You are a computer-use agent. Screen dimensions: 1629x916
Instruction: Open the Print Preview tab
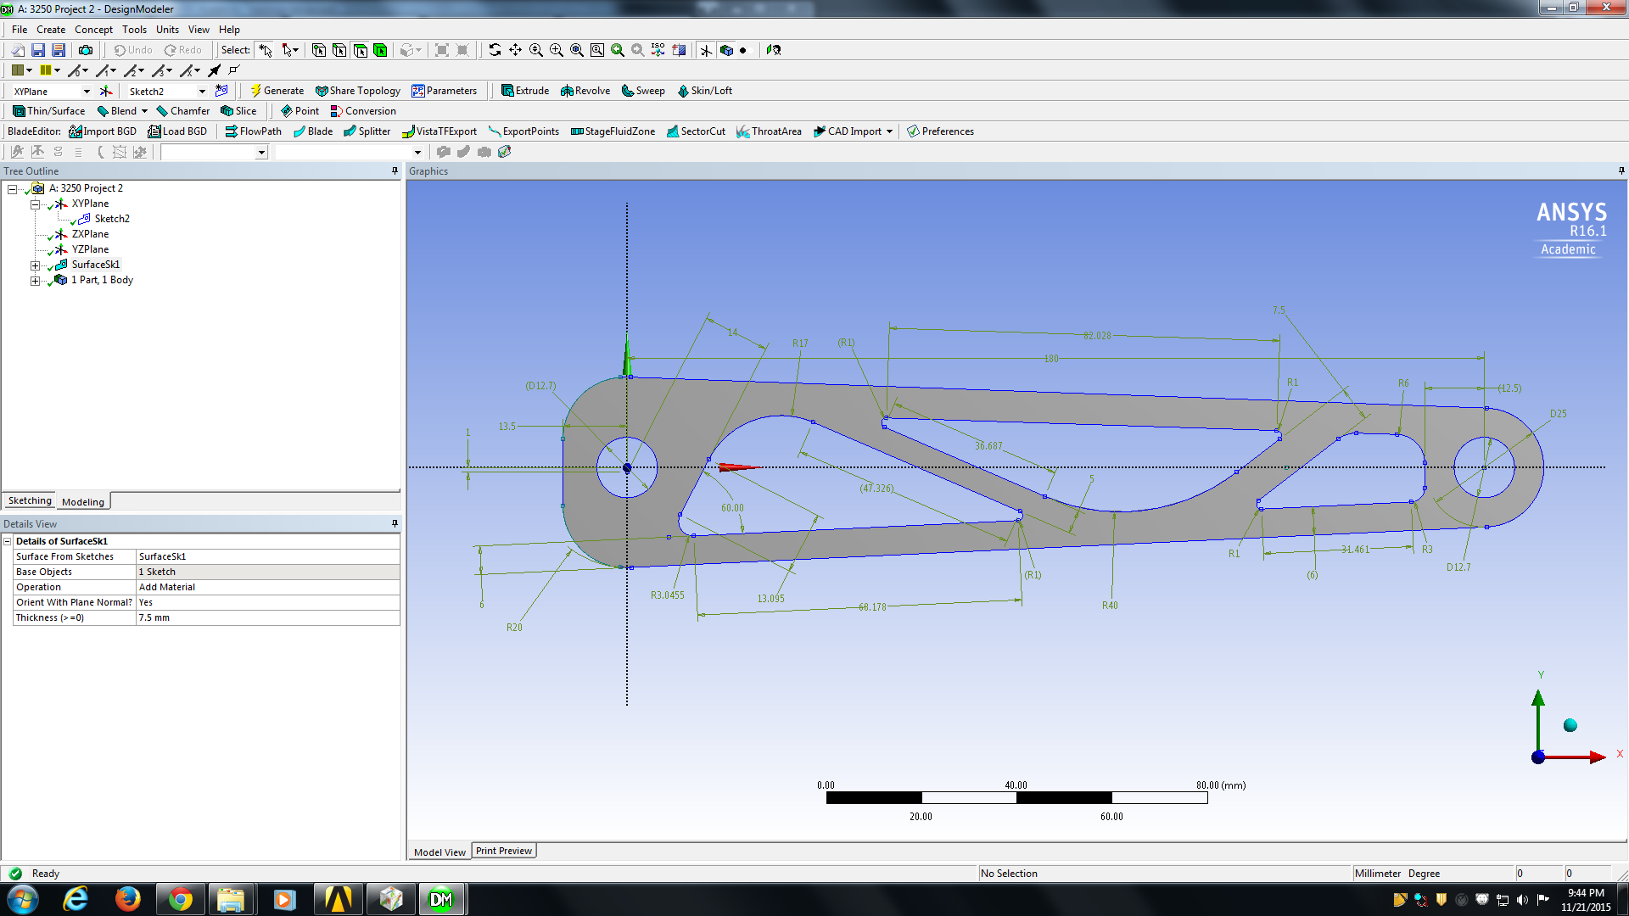[503, 851]
